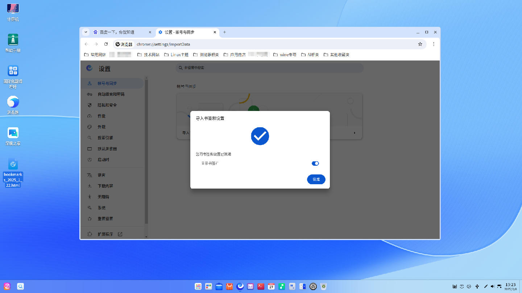Click the 完成 button in the import dialog

(316, 179)
